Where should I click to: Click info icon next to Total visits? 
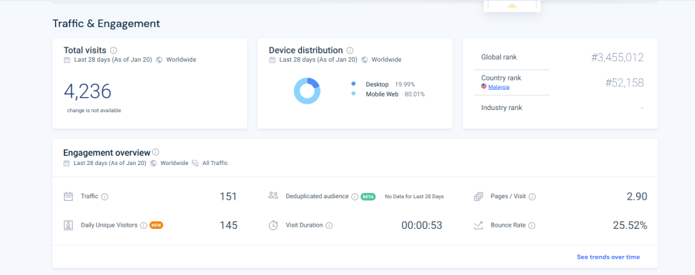(113, 50)
